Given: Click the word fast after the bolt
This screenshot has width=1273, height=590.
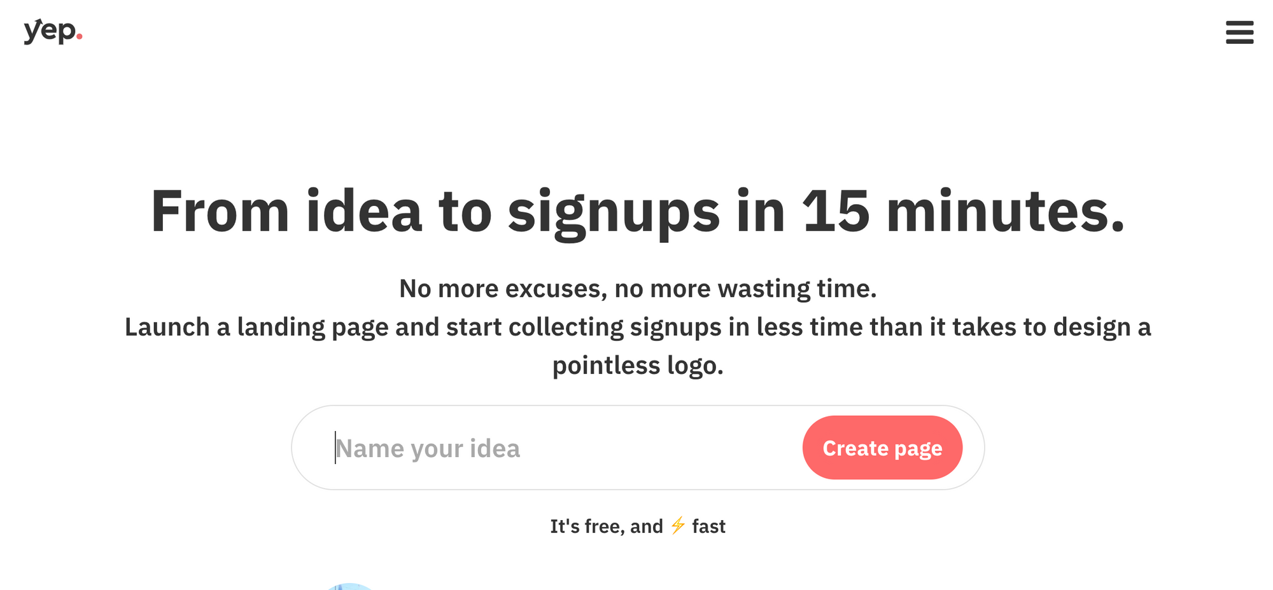Looking at the screenshot, I should 709,526.
